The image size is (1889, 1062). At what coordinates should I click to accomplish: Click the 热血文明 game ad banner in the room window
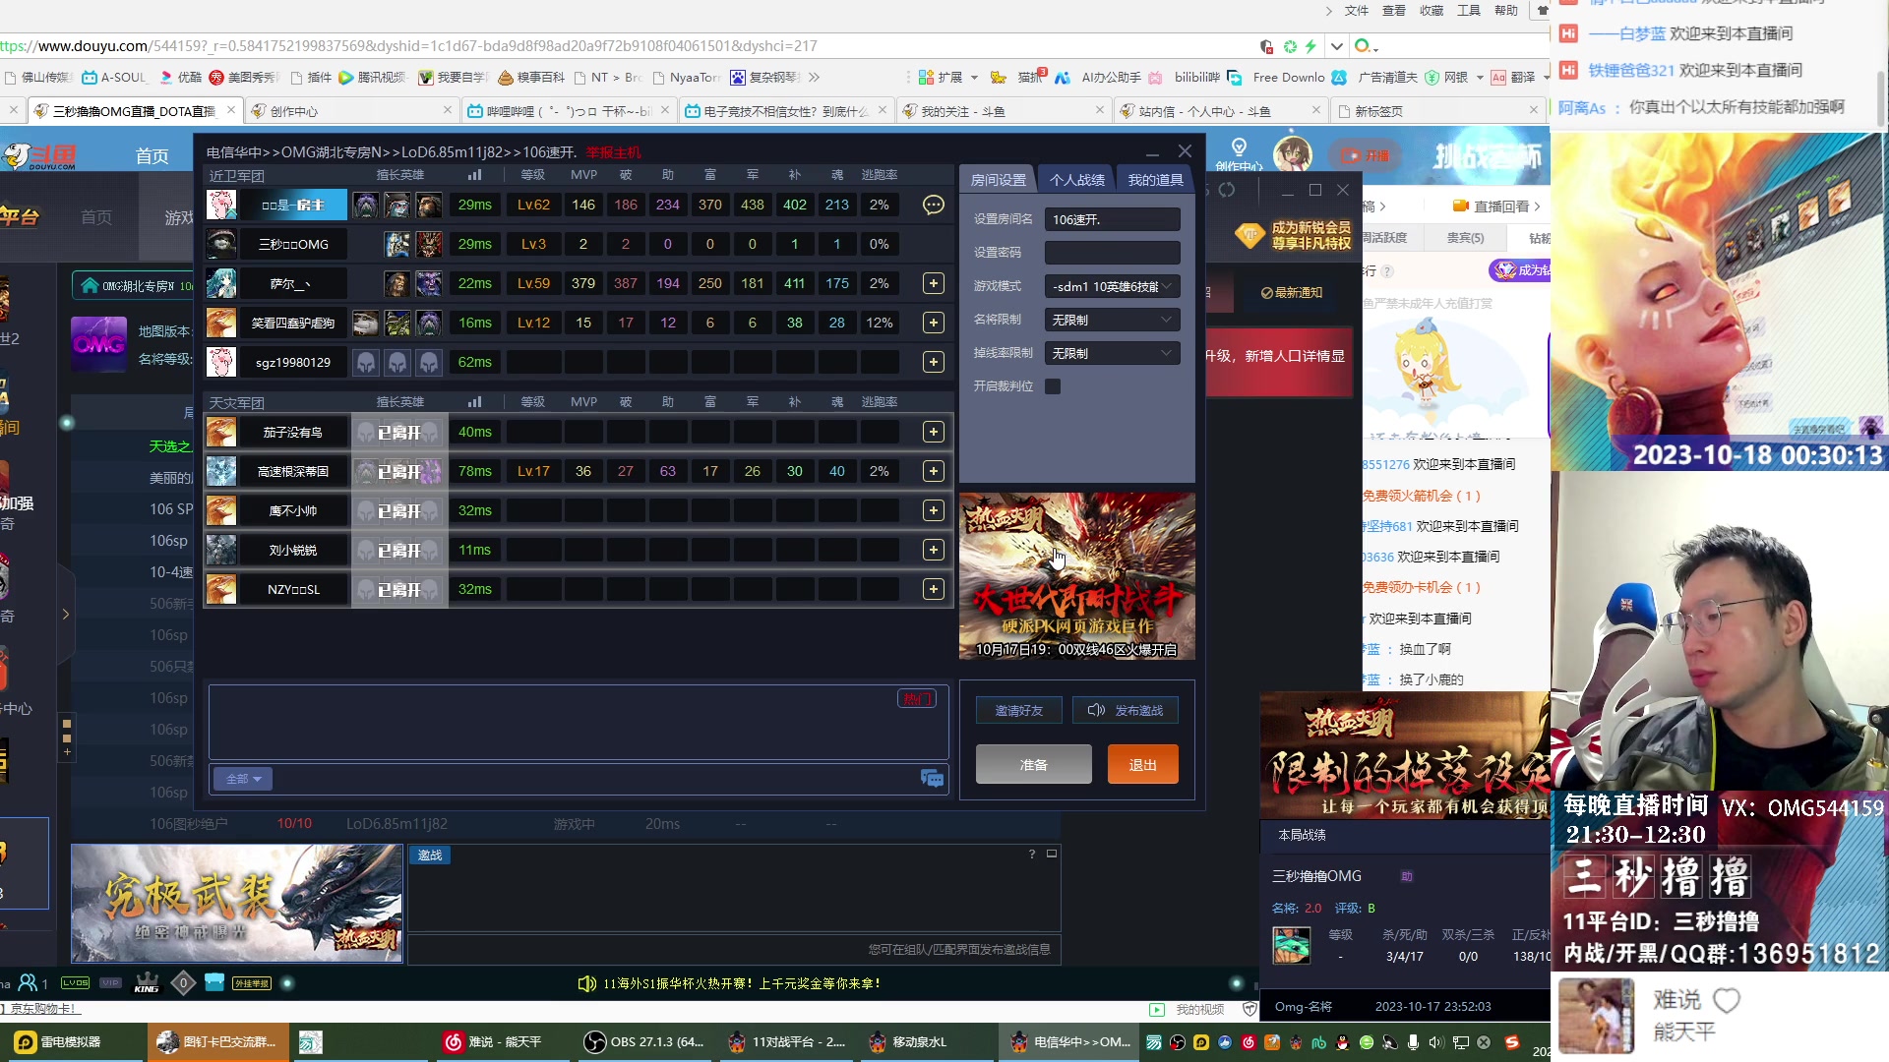coord(1077,576)
